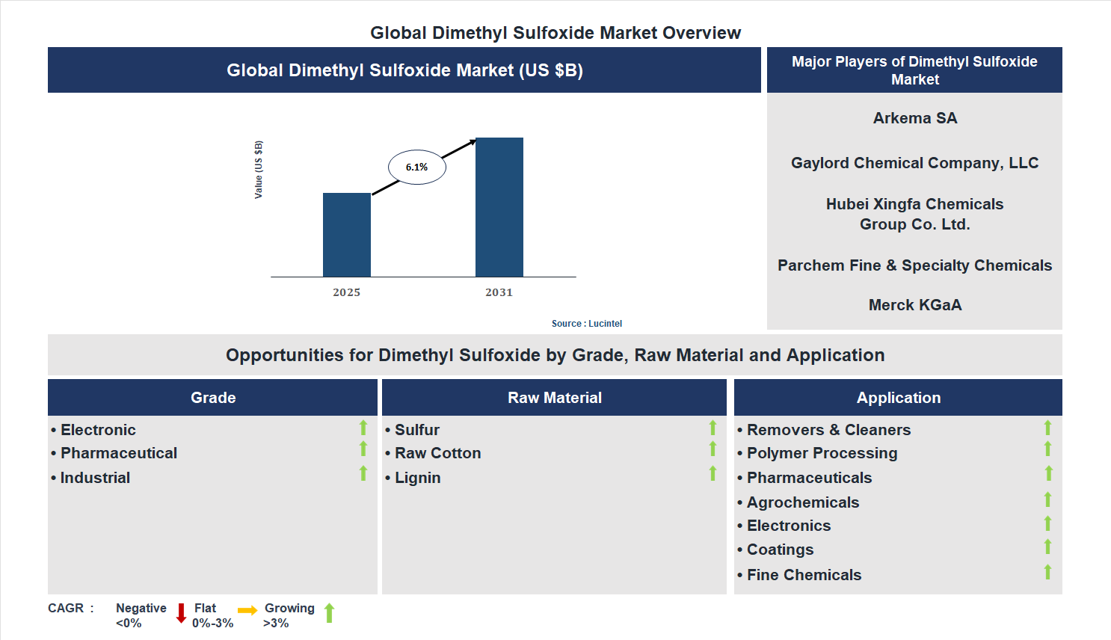Toggle the growth indicator for Industrial grade
The width and height of the screenshot is (1111, 640).
click(x=363, y=473)
